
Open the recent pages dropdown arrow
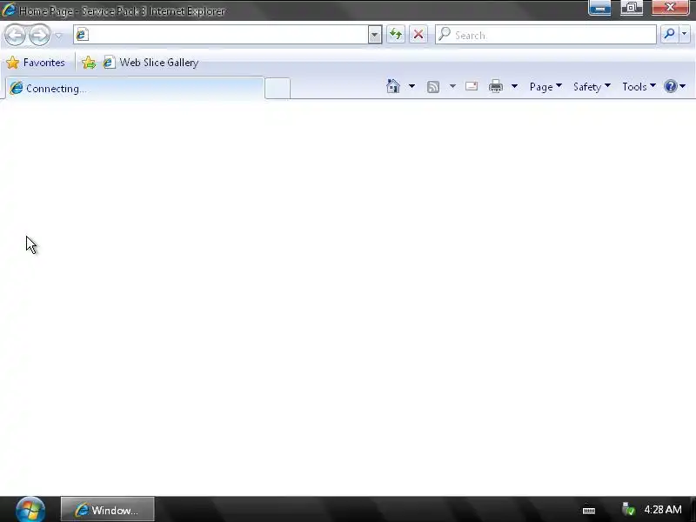click(58, 36)
